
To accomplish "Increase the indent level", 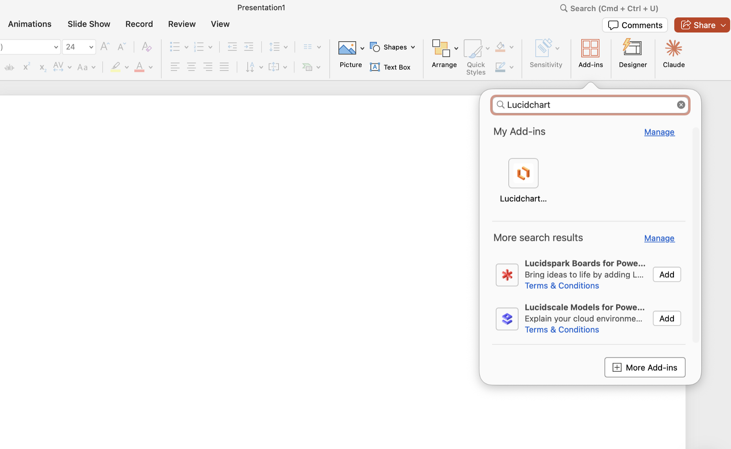I will tap(249, 47).
